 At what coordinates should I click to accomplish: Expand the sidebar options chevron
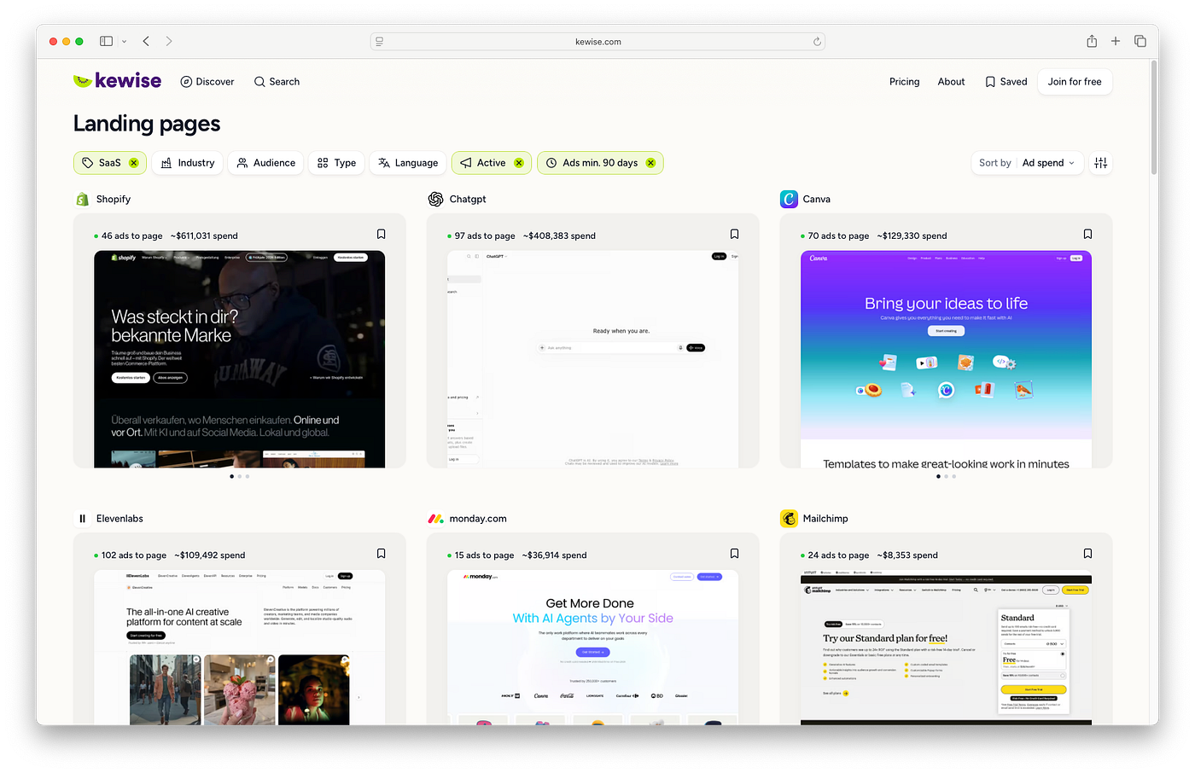[125, 41]
